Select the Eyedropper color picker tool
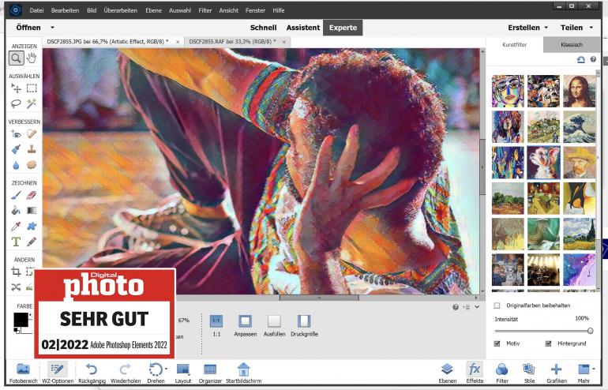608x390 pixels. coord(16,226)
